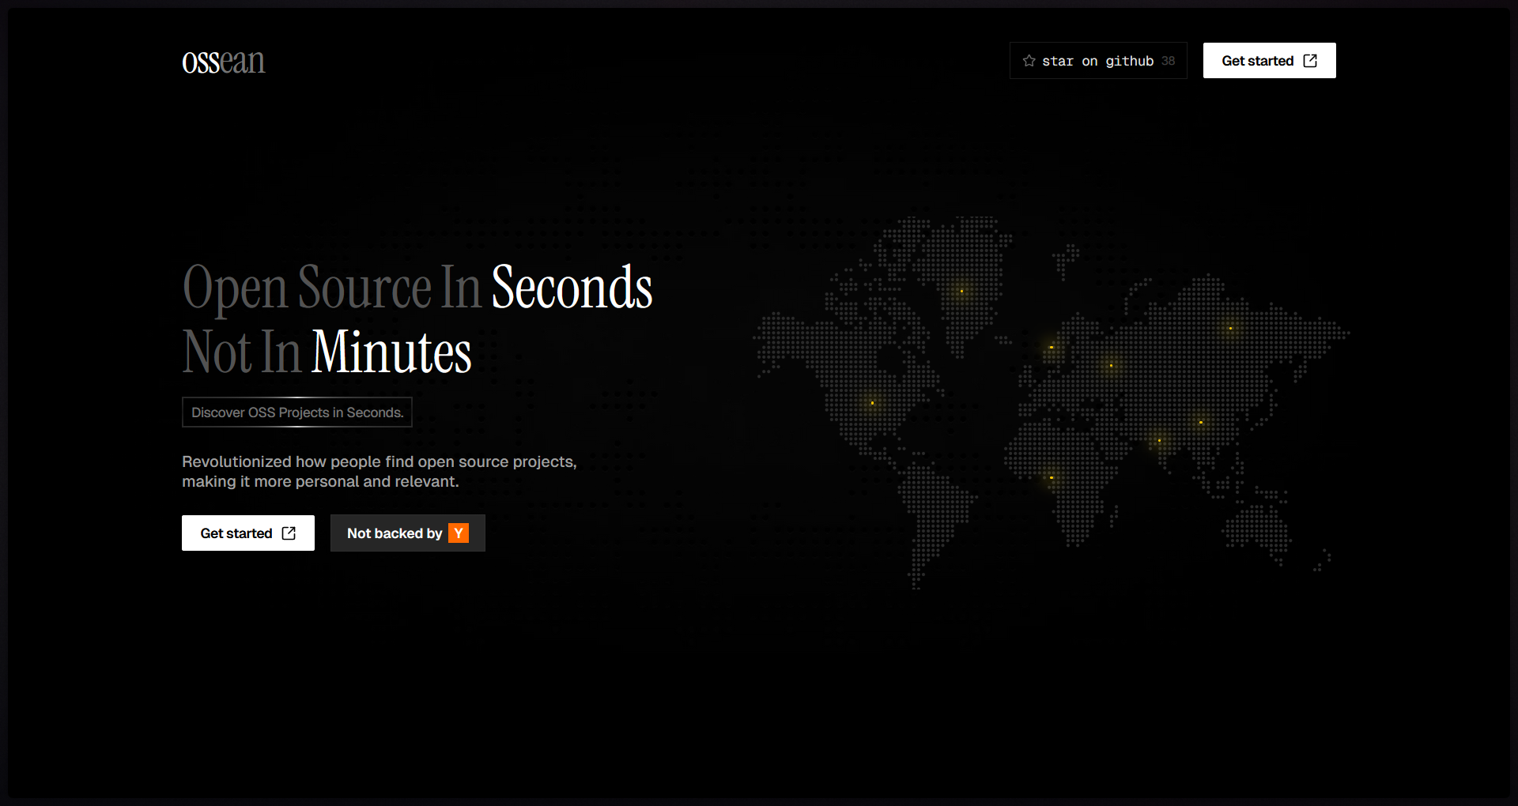Select the GitHub star count '38'
This screenshot has height=806, width=1518.
pos(1169,60)
